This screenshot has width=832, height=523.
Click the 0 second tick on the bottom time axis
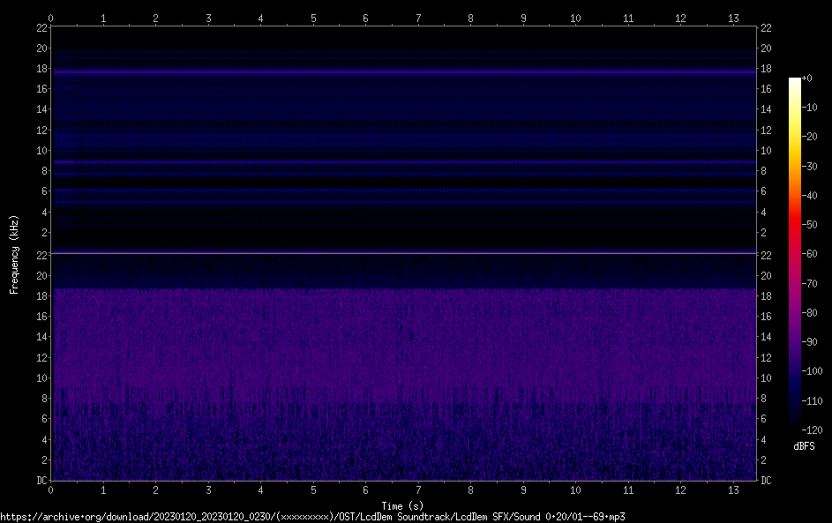pyautogui.click(x=51, y=490)
